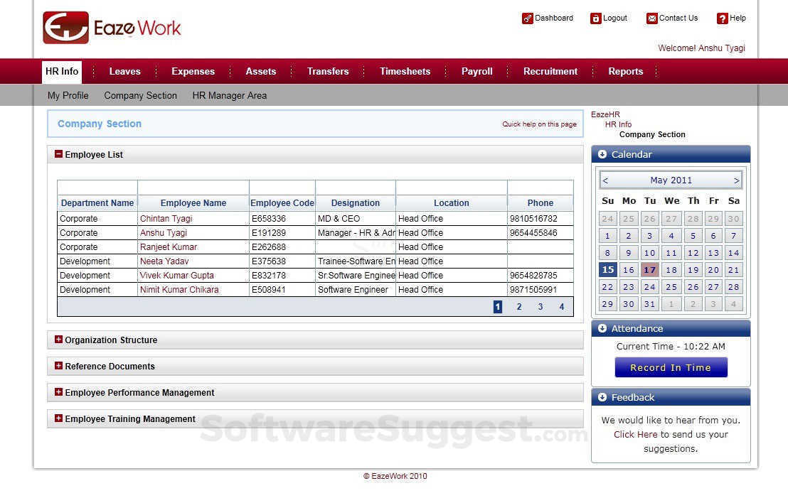
Task: Click phone number 9871505991 cell
Action: coord(541,290)
